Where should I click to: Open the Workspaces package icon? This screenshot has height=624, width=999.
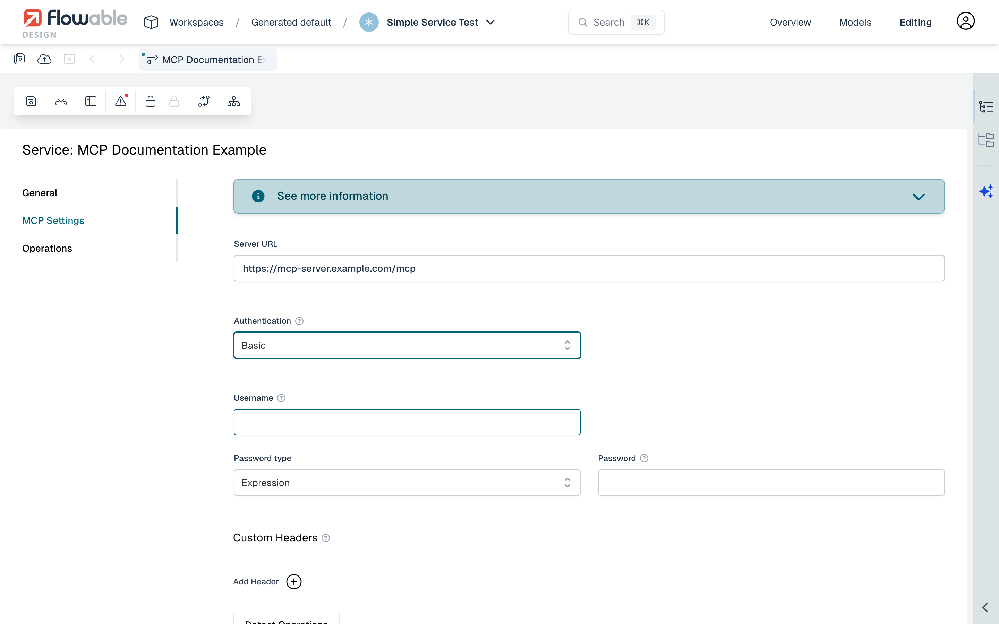tap(151, 22)
